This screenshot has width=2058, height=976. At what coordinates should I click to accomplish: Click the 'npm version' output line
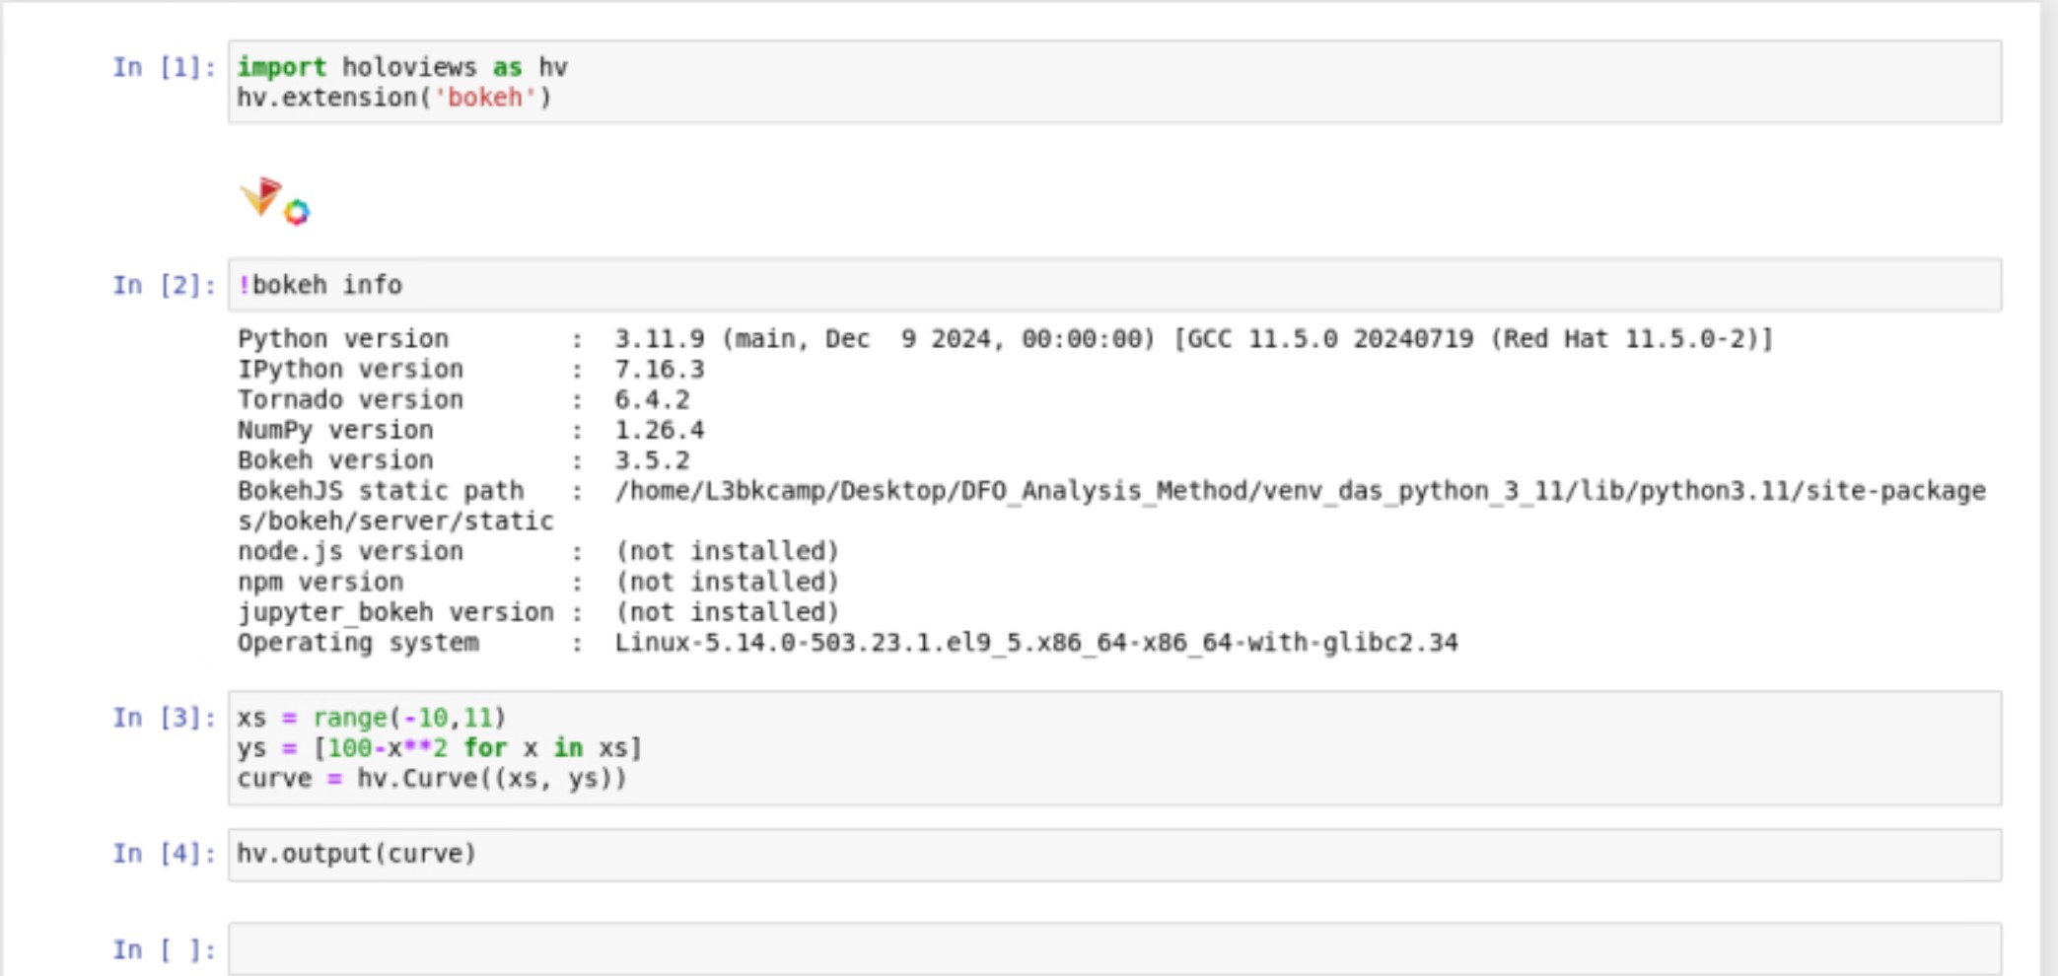click(538, 582)
